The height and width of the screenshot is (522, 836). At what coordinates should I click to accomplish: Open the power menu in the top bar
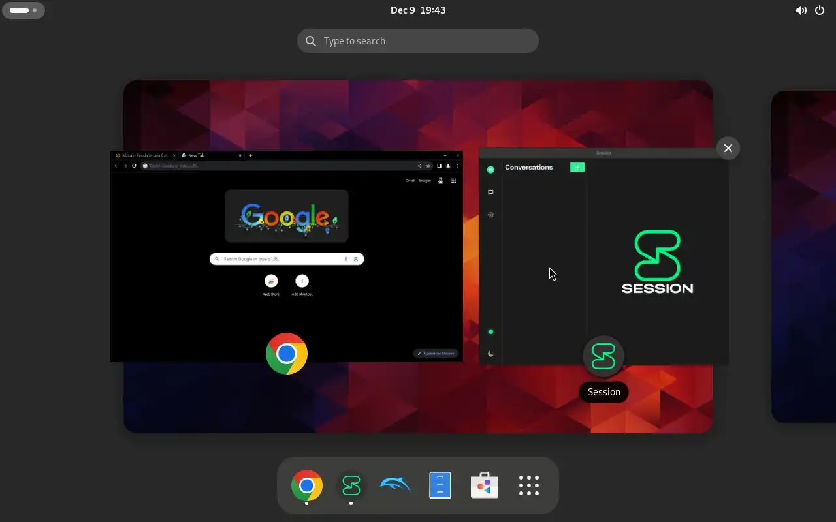(820, 10)
